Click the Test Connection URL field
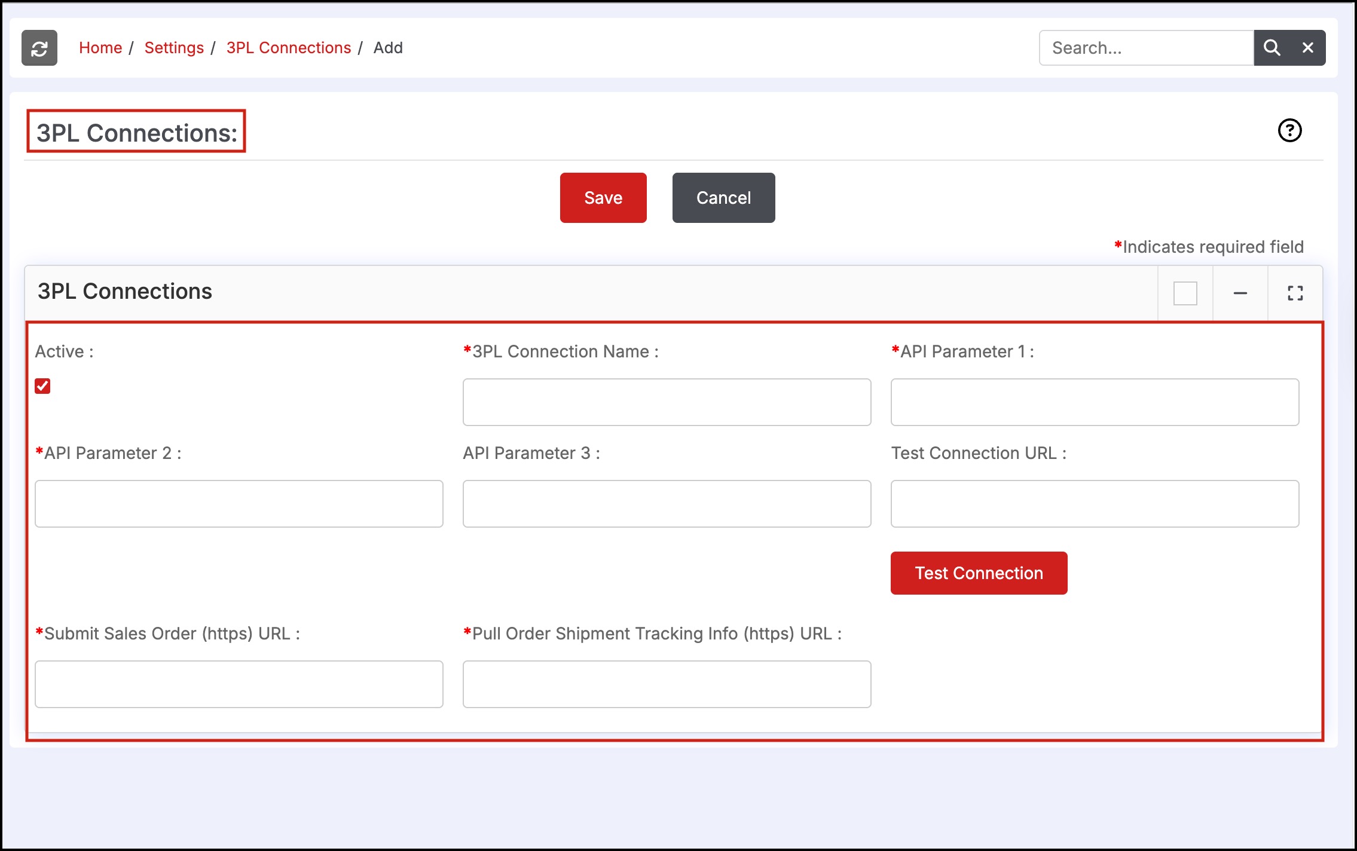 tap(1095, 504)
